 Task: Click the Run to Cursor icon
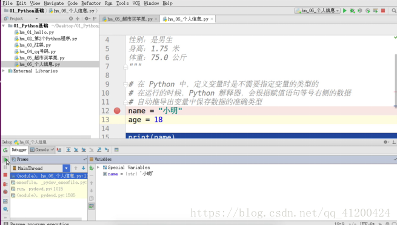pyautogui.click(x=107, y=150)
